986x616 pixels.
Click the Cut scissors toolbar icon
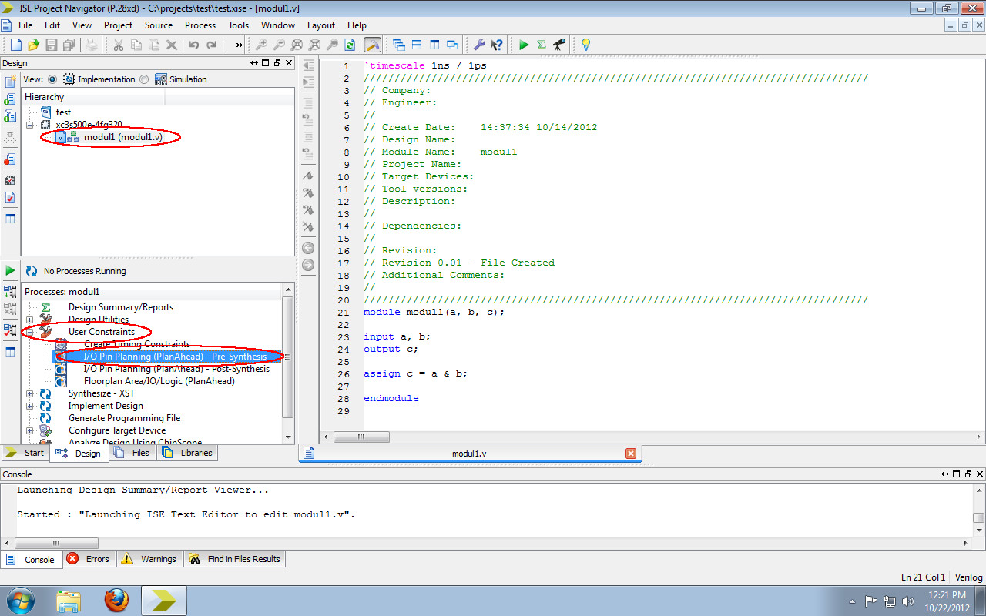tap(118, 44)
